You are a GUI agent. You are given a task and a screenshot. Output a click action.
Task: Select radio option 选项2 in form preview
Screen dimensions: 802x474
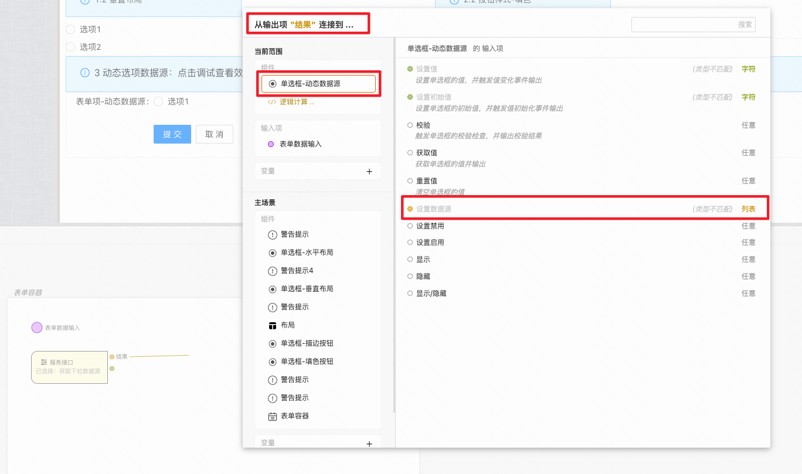coord(70,47)
